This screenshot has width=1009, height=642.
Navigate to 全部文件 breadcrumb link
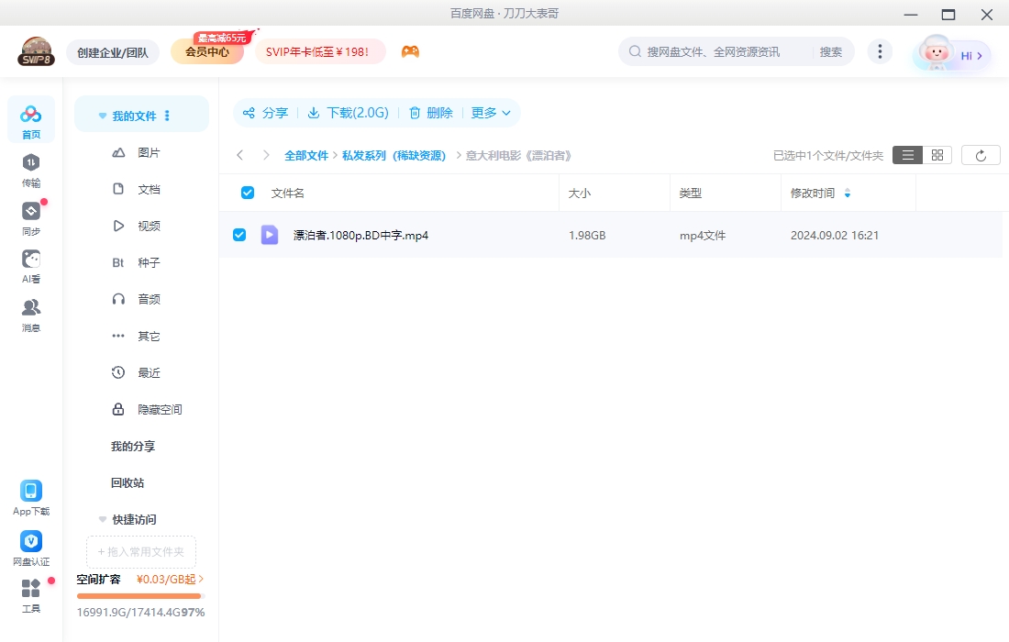tap(305, 156)
